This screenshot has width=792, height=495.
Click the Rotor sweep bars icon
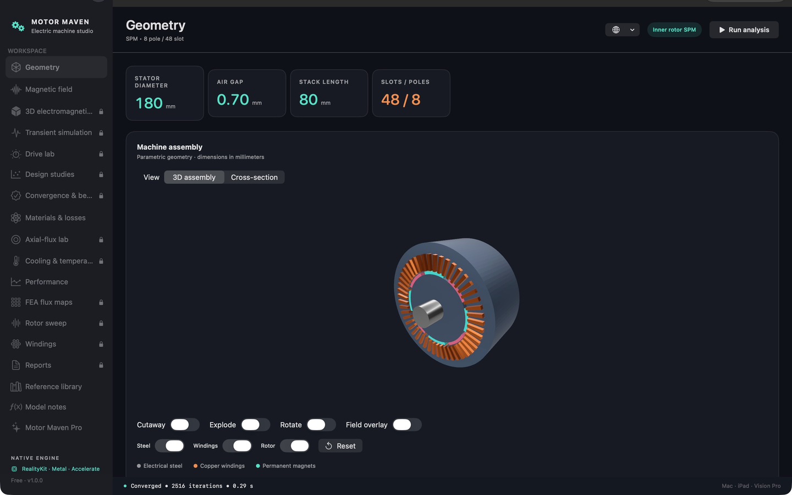click(16, 323)
